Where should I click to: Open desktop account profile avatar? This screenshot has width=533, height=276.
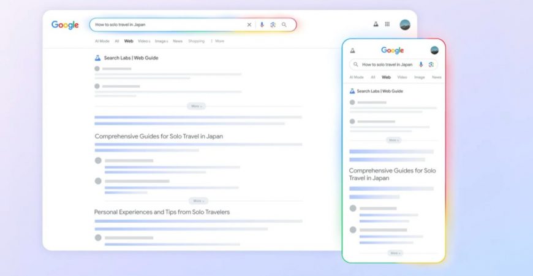click(x=405, y=25)
